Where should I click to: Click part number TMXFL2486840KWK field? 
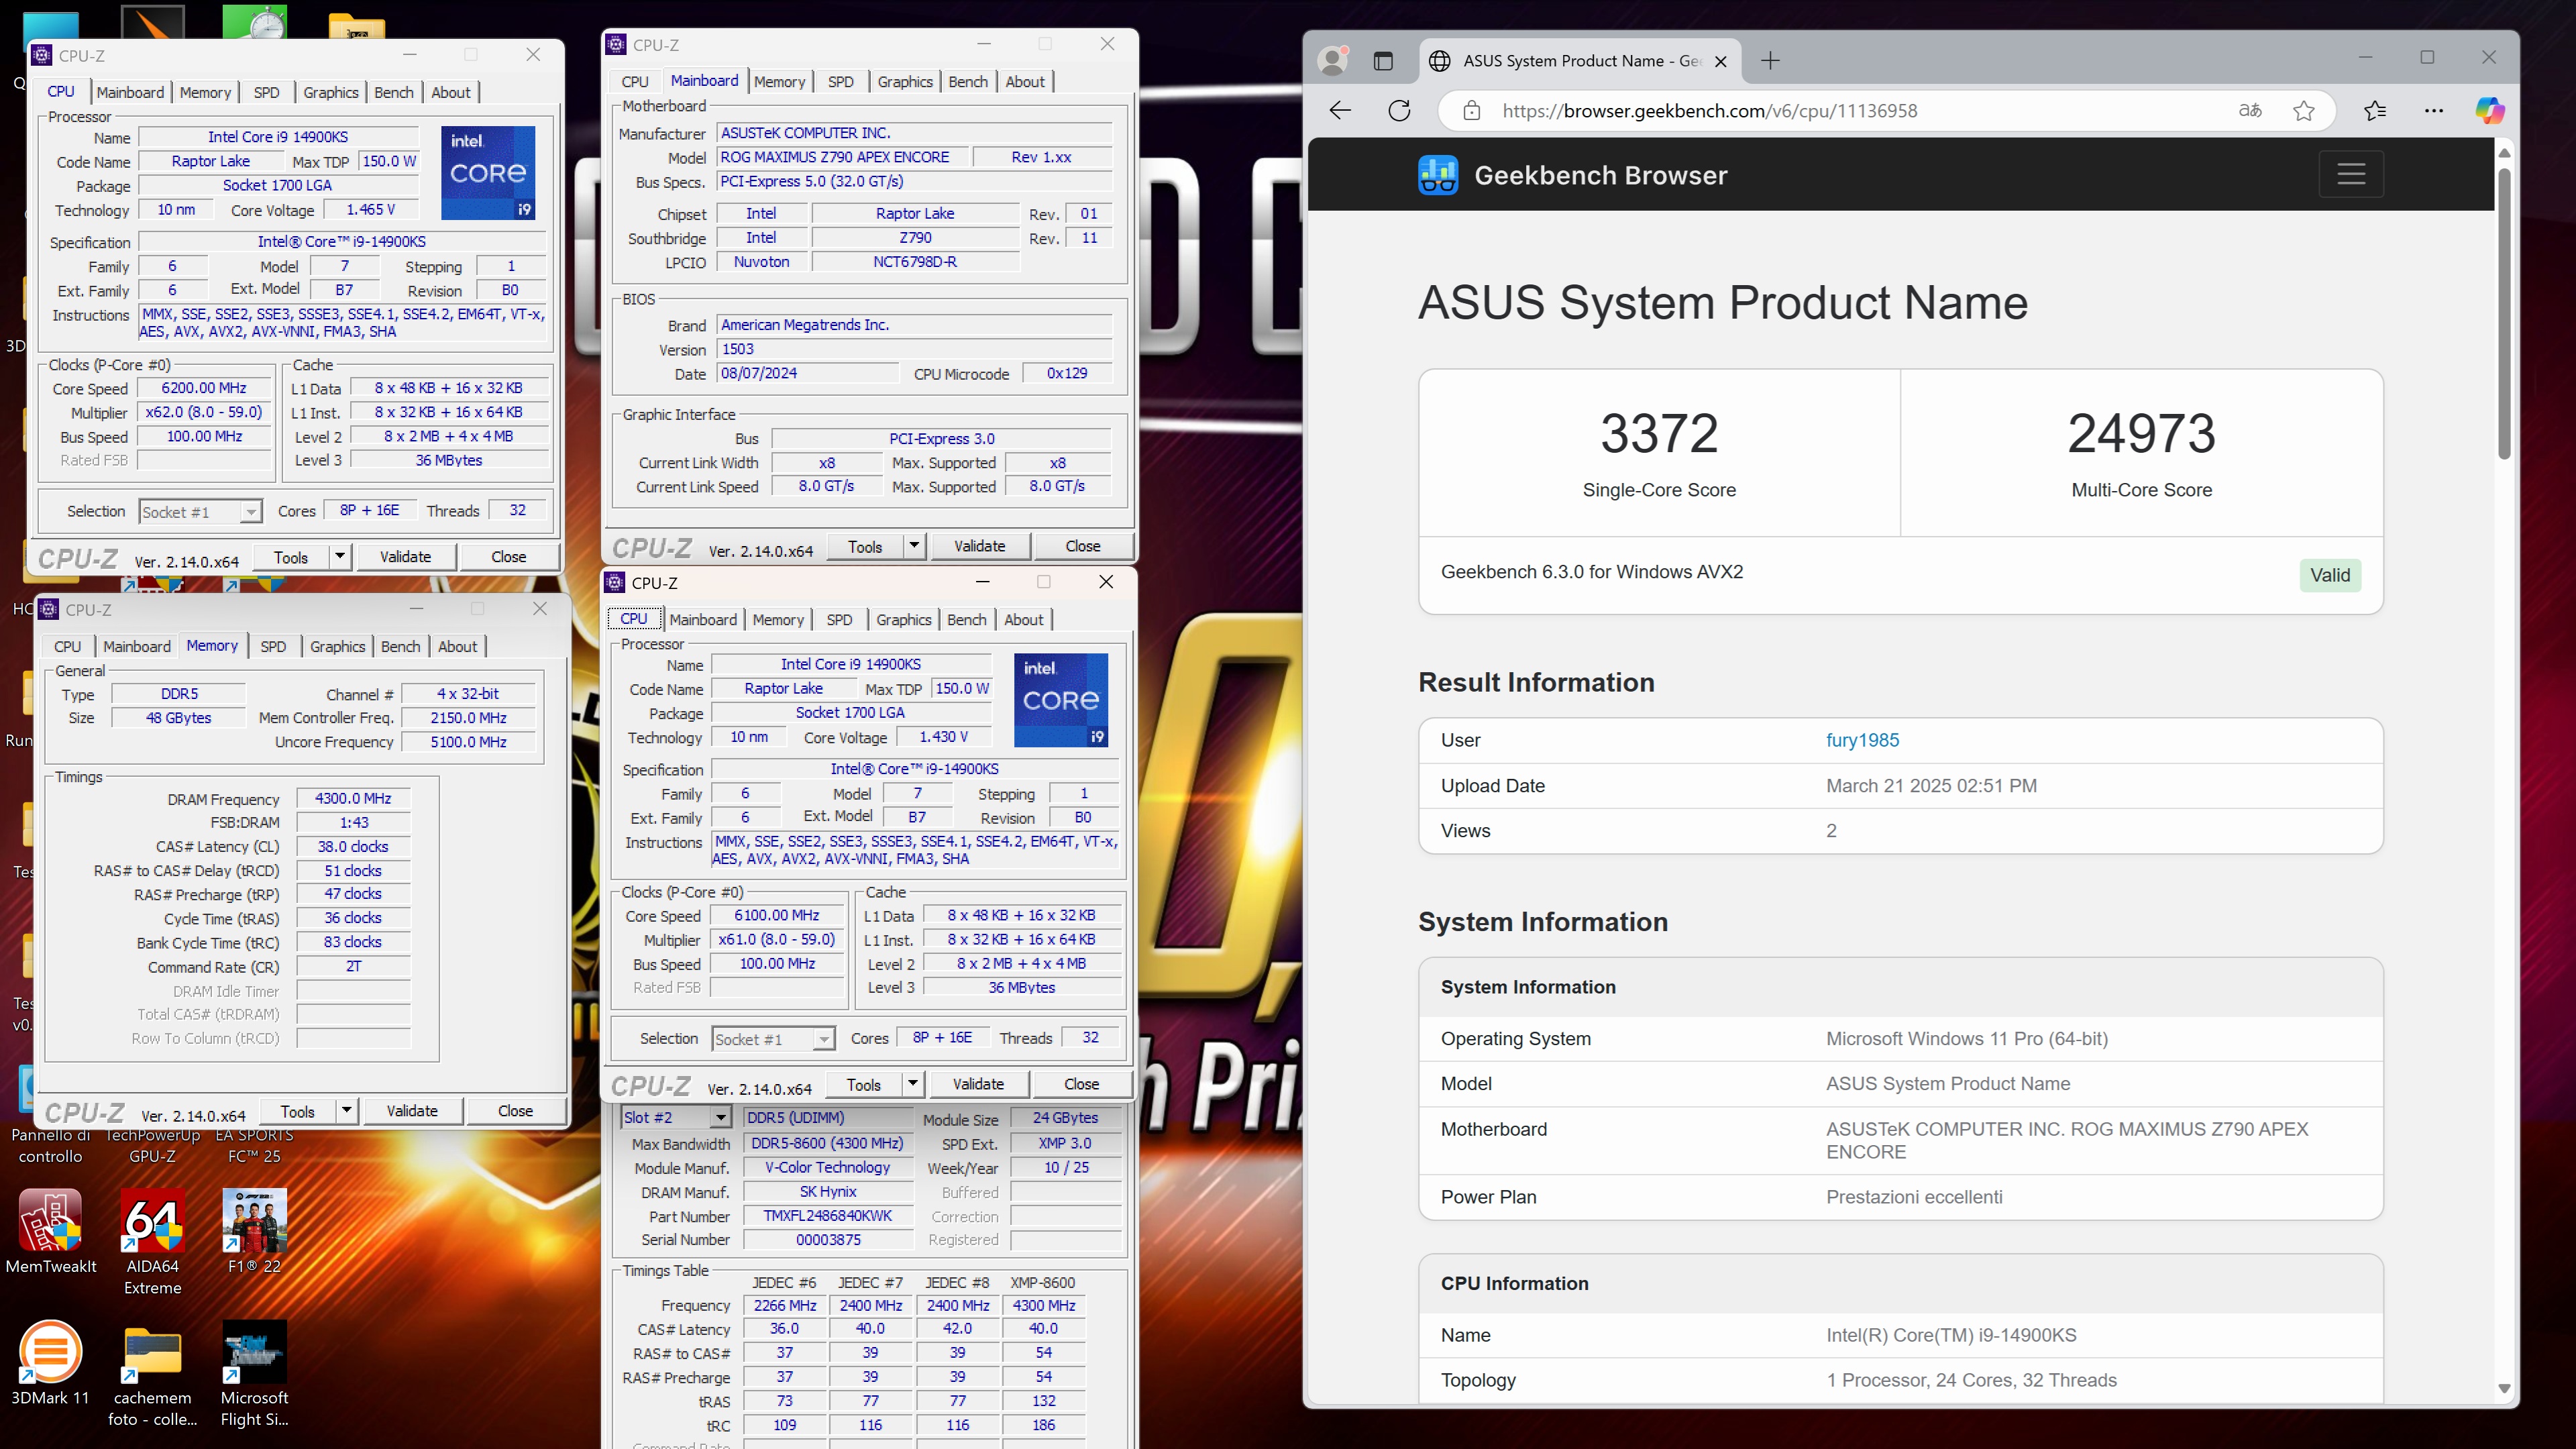[828, 1216]
